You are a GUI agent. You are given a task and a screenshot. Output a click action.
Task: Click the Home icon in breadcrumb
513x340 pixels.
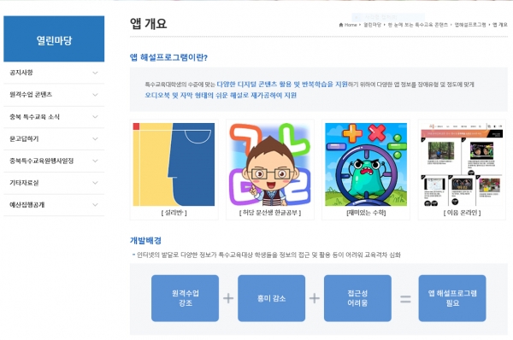point(341,25)
